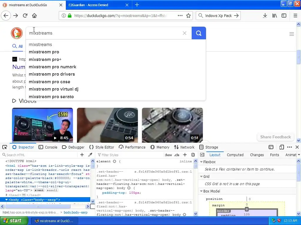Open a new browser tab
The height and width of the screenshot is (225, 301).
pos(137,5)
